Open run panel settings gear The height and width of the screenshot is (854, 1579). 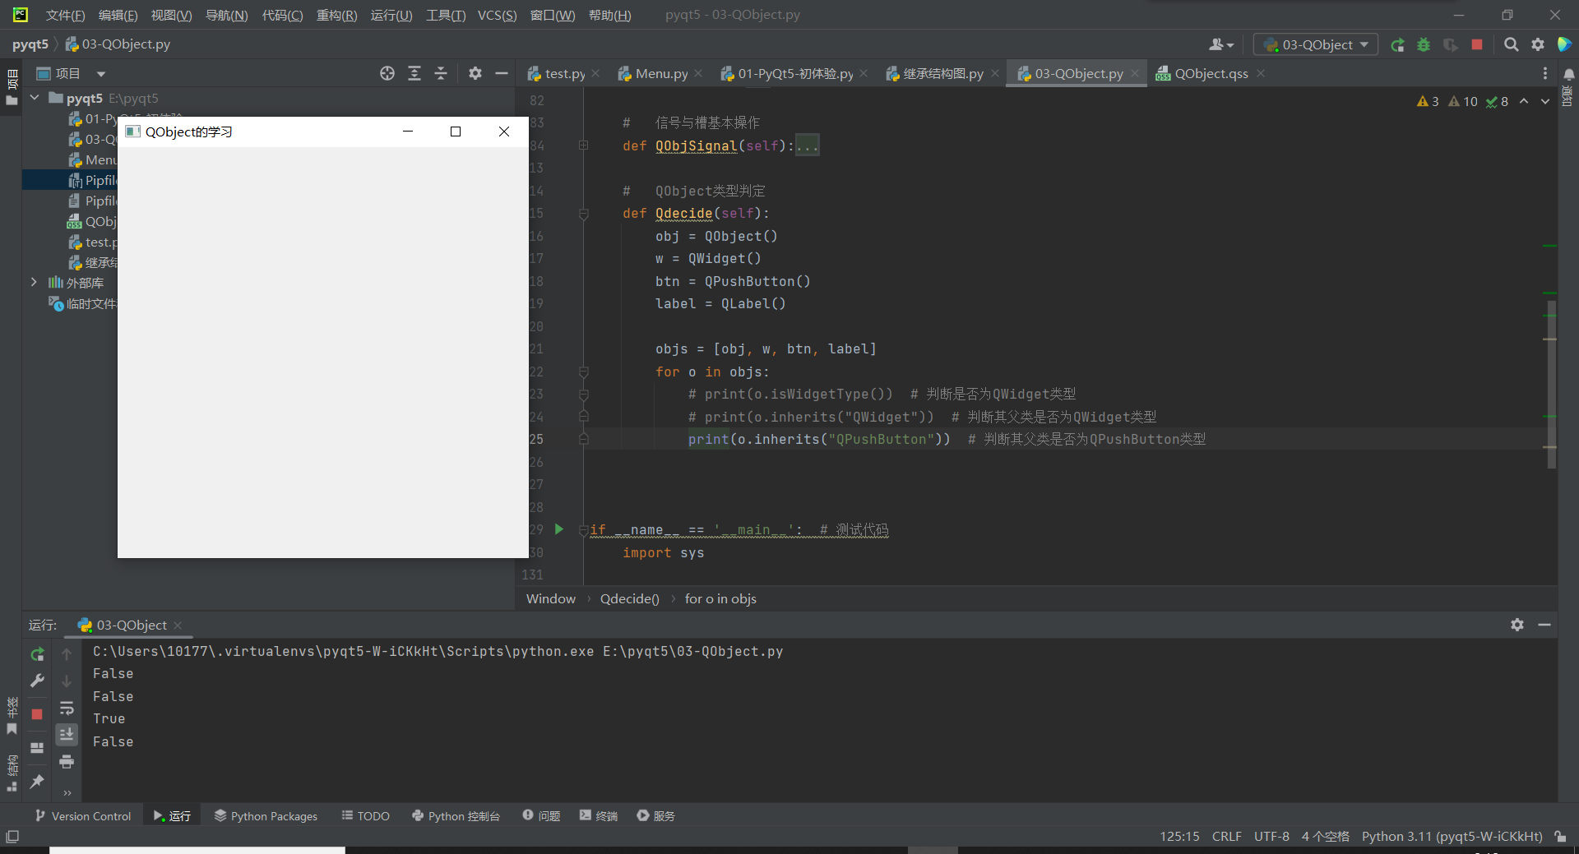coord(1517,625)
